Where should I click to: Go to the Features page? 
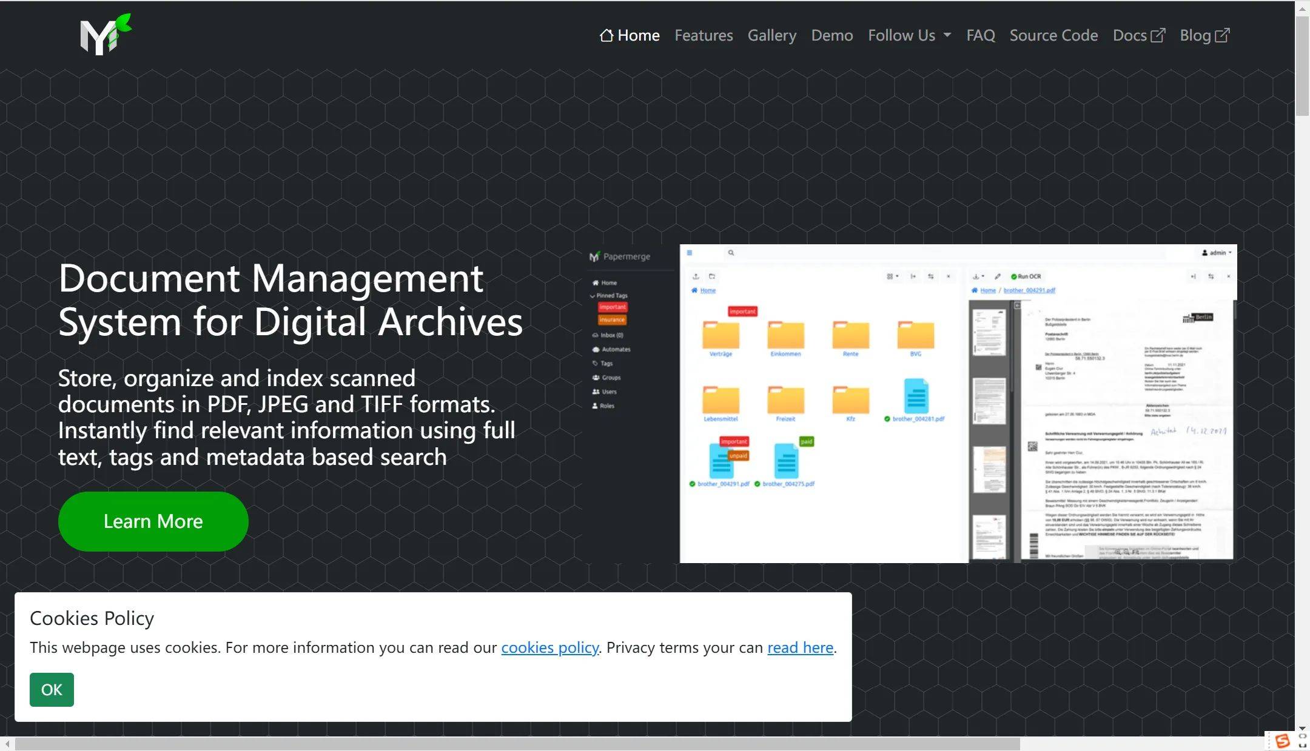point(704,35)
